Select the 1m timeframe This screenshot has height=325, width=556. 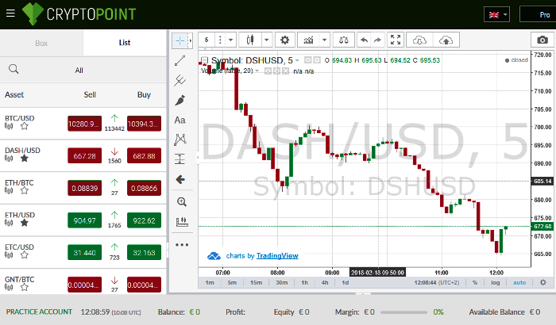click(x=210, y=282)
